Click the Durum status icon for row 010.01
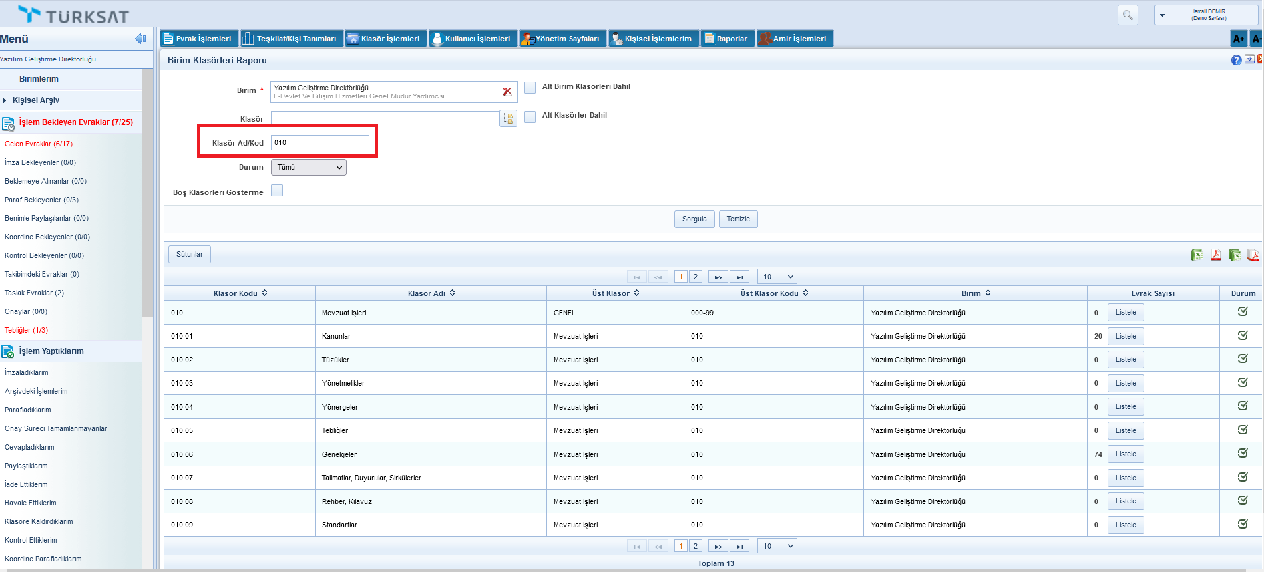This screenshot has height=572, width=1264. (x=1242, y=335)
